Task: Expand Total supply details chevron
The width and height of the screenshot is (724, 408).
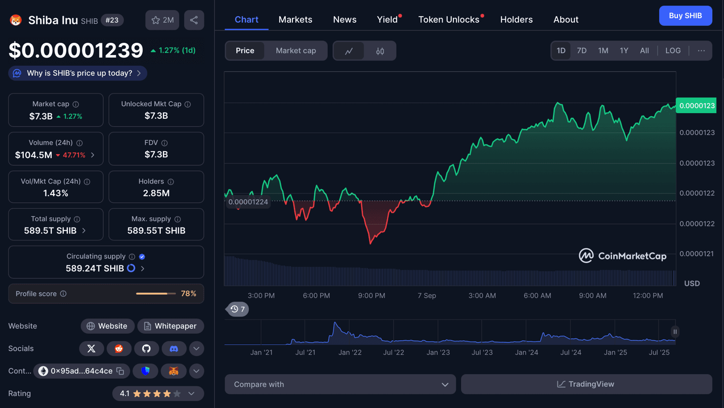Action: pos(84,231)
